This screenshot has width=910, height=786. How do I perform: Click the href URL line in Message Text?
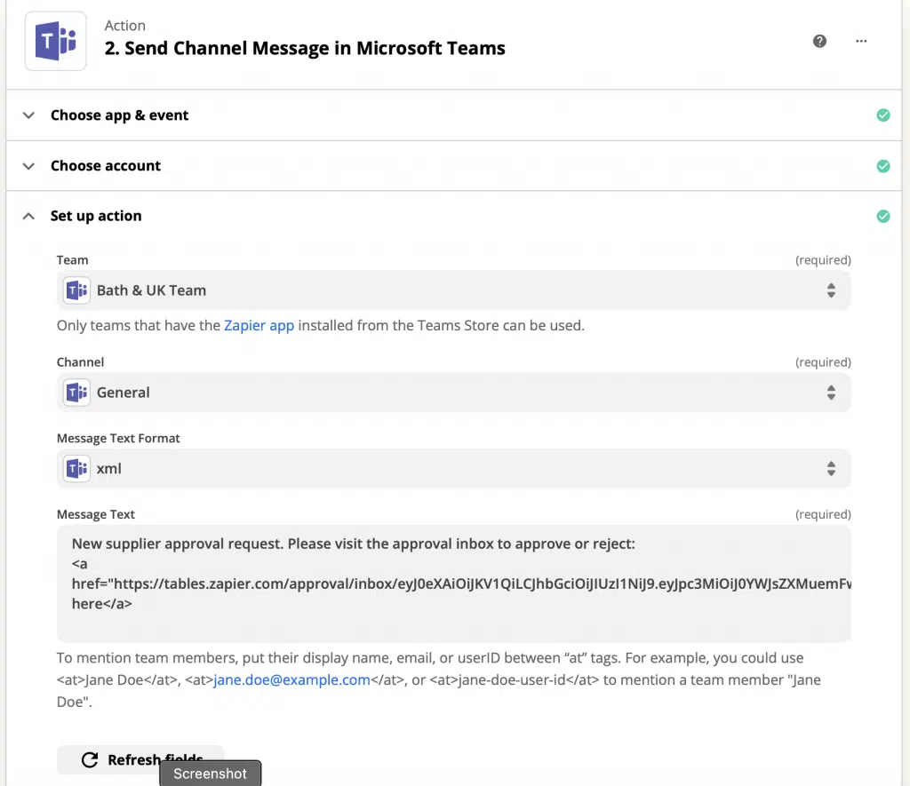coord(461,584)
